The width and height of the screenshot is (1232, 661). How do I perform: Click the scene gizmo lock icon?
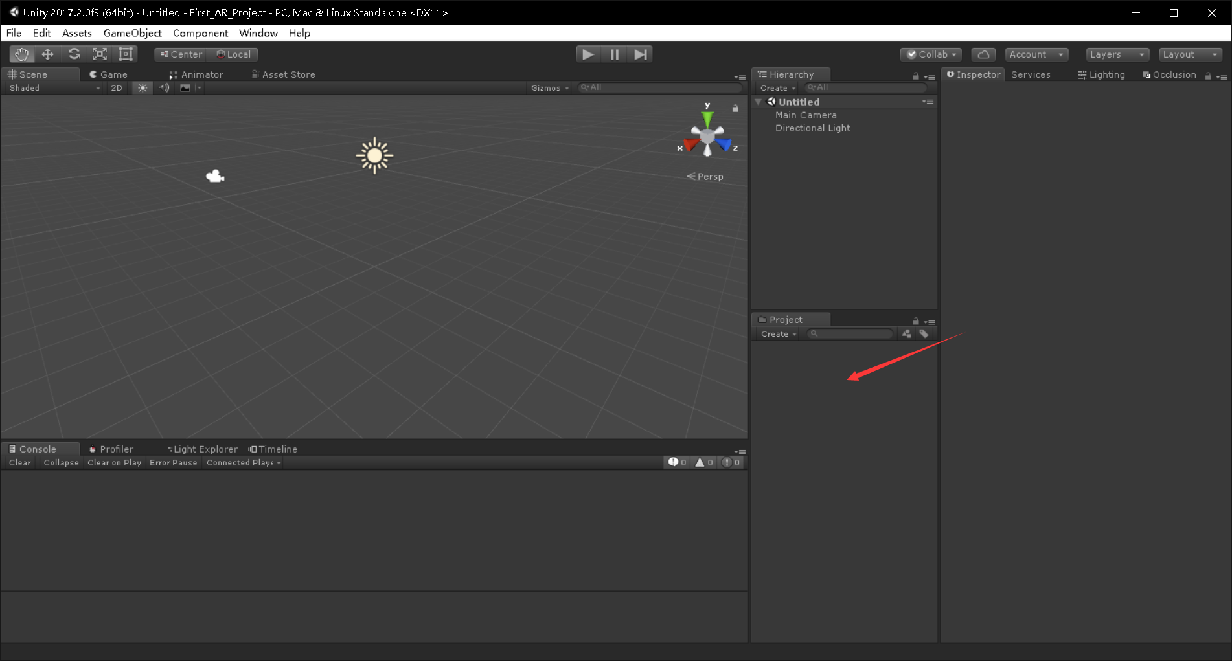coord(735,109)
